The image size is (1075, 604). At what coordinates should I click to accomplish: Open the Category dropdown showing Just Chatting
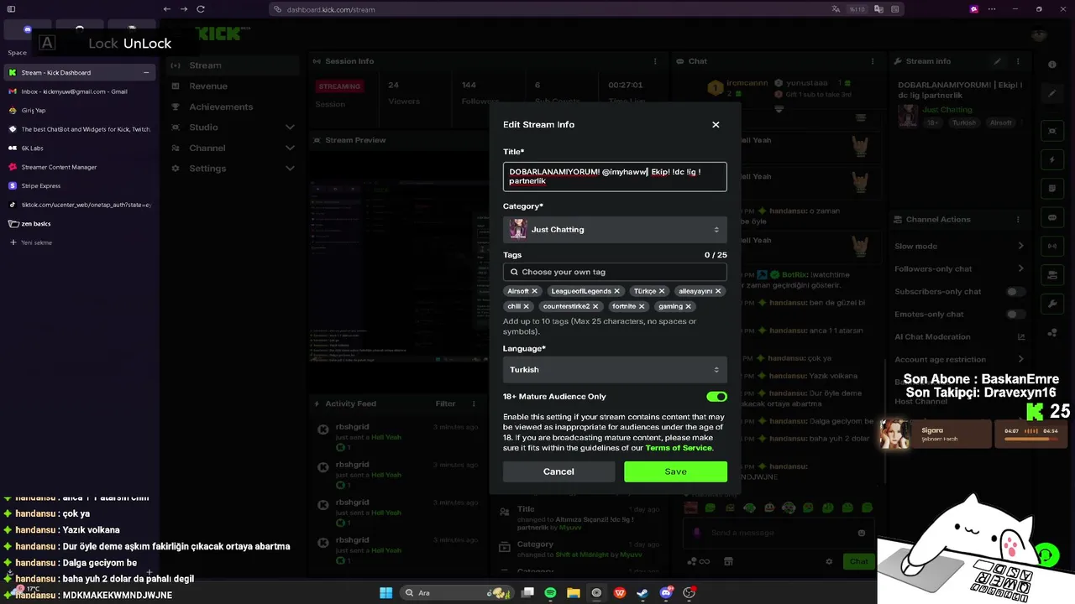(615, 229)
